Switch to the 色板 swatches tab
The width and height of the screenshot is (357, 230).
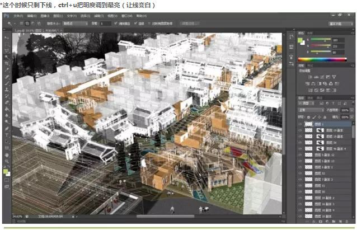tap(309, 33)
